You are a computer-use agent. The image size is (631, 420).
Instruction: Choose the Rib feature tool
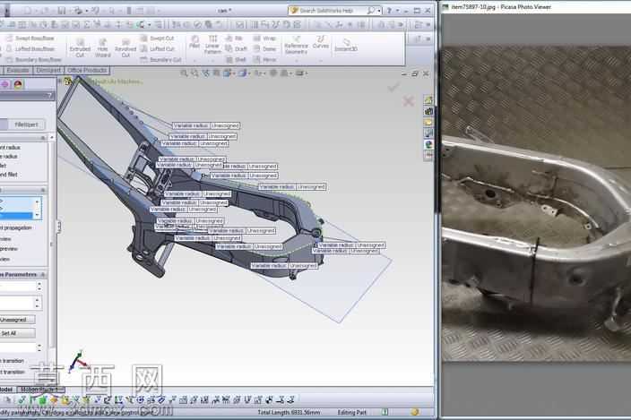234,39
